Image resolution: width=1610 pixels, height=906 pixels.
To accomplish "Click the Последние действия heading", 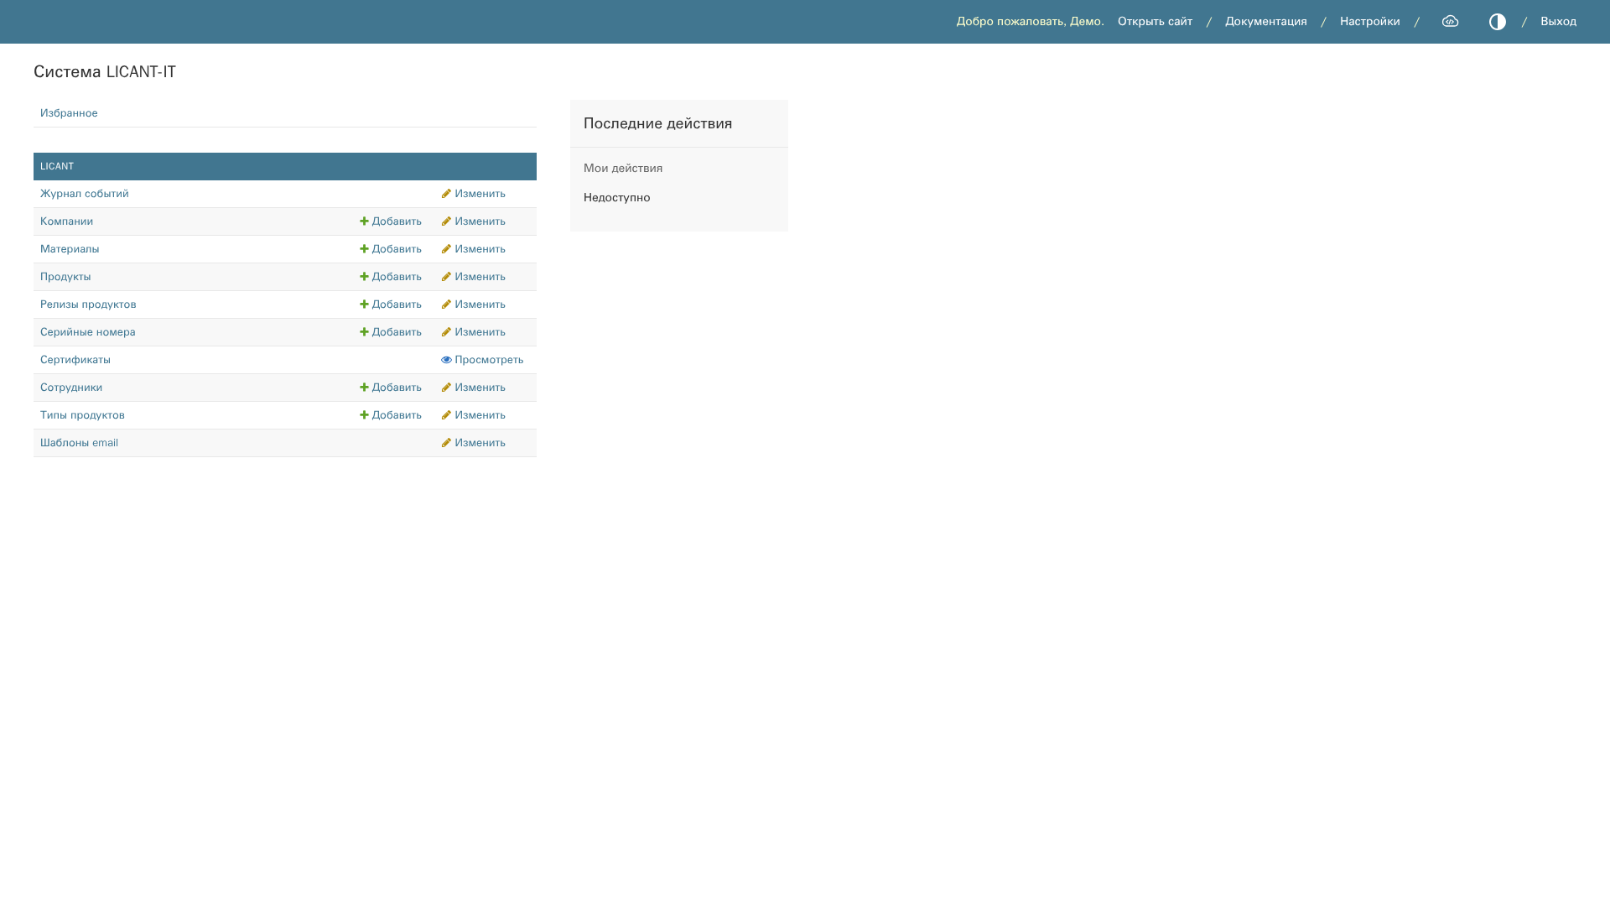I will [657, 123].
